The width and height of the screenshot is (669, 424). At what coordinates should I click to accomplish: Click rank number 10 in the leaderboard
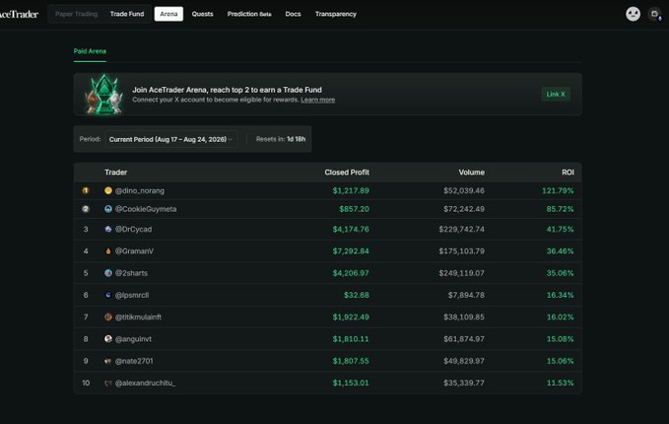(x=86, y=383)
